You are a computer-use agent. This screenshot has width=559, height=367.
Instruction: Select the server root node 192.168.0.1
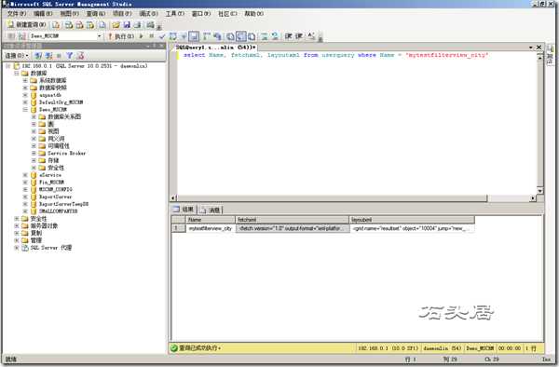click(85, 66)
